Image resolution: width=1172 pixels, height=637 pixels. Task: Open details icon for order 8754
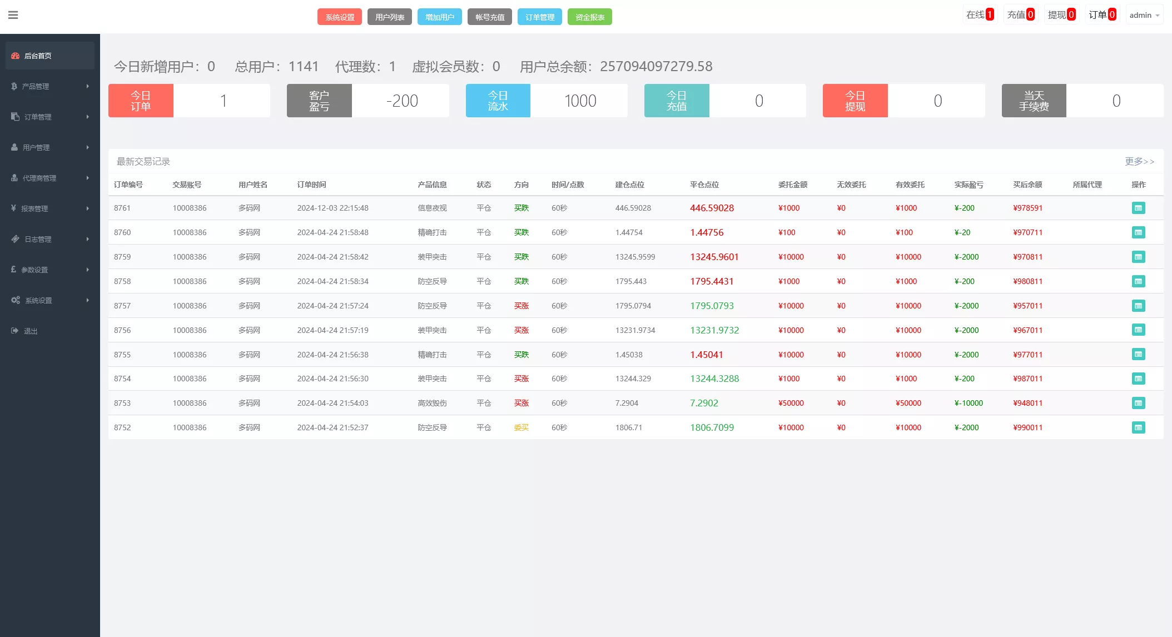tap(1138, 379)
